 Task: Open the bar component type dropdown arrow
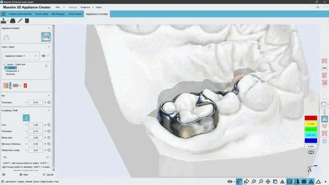pos(20,86)
